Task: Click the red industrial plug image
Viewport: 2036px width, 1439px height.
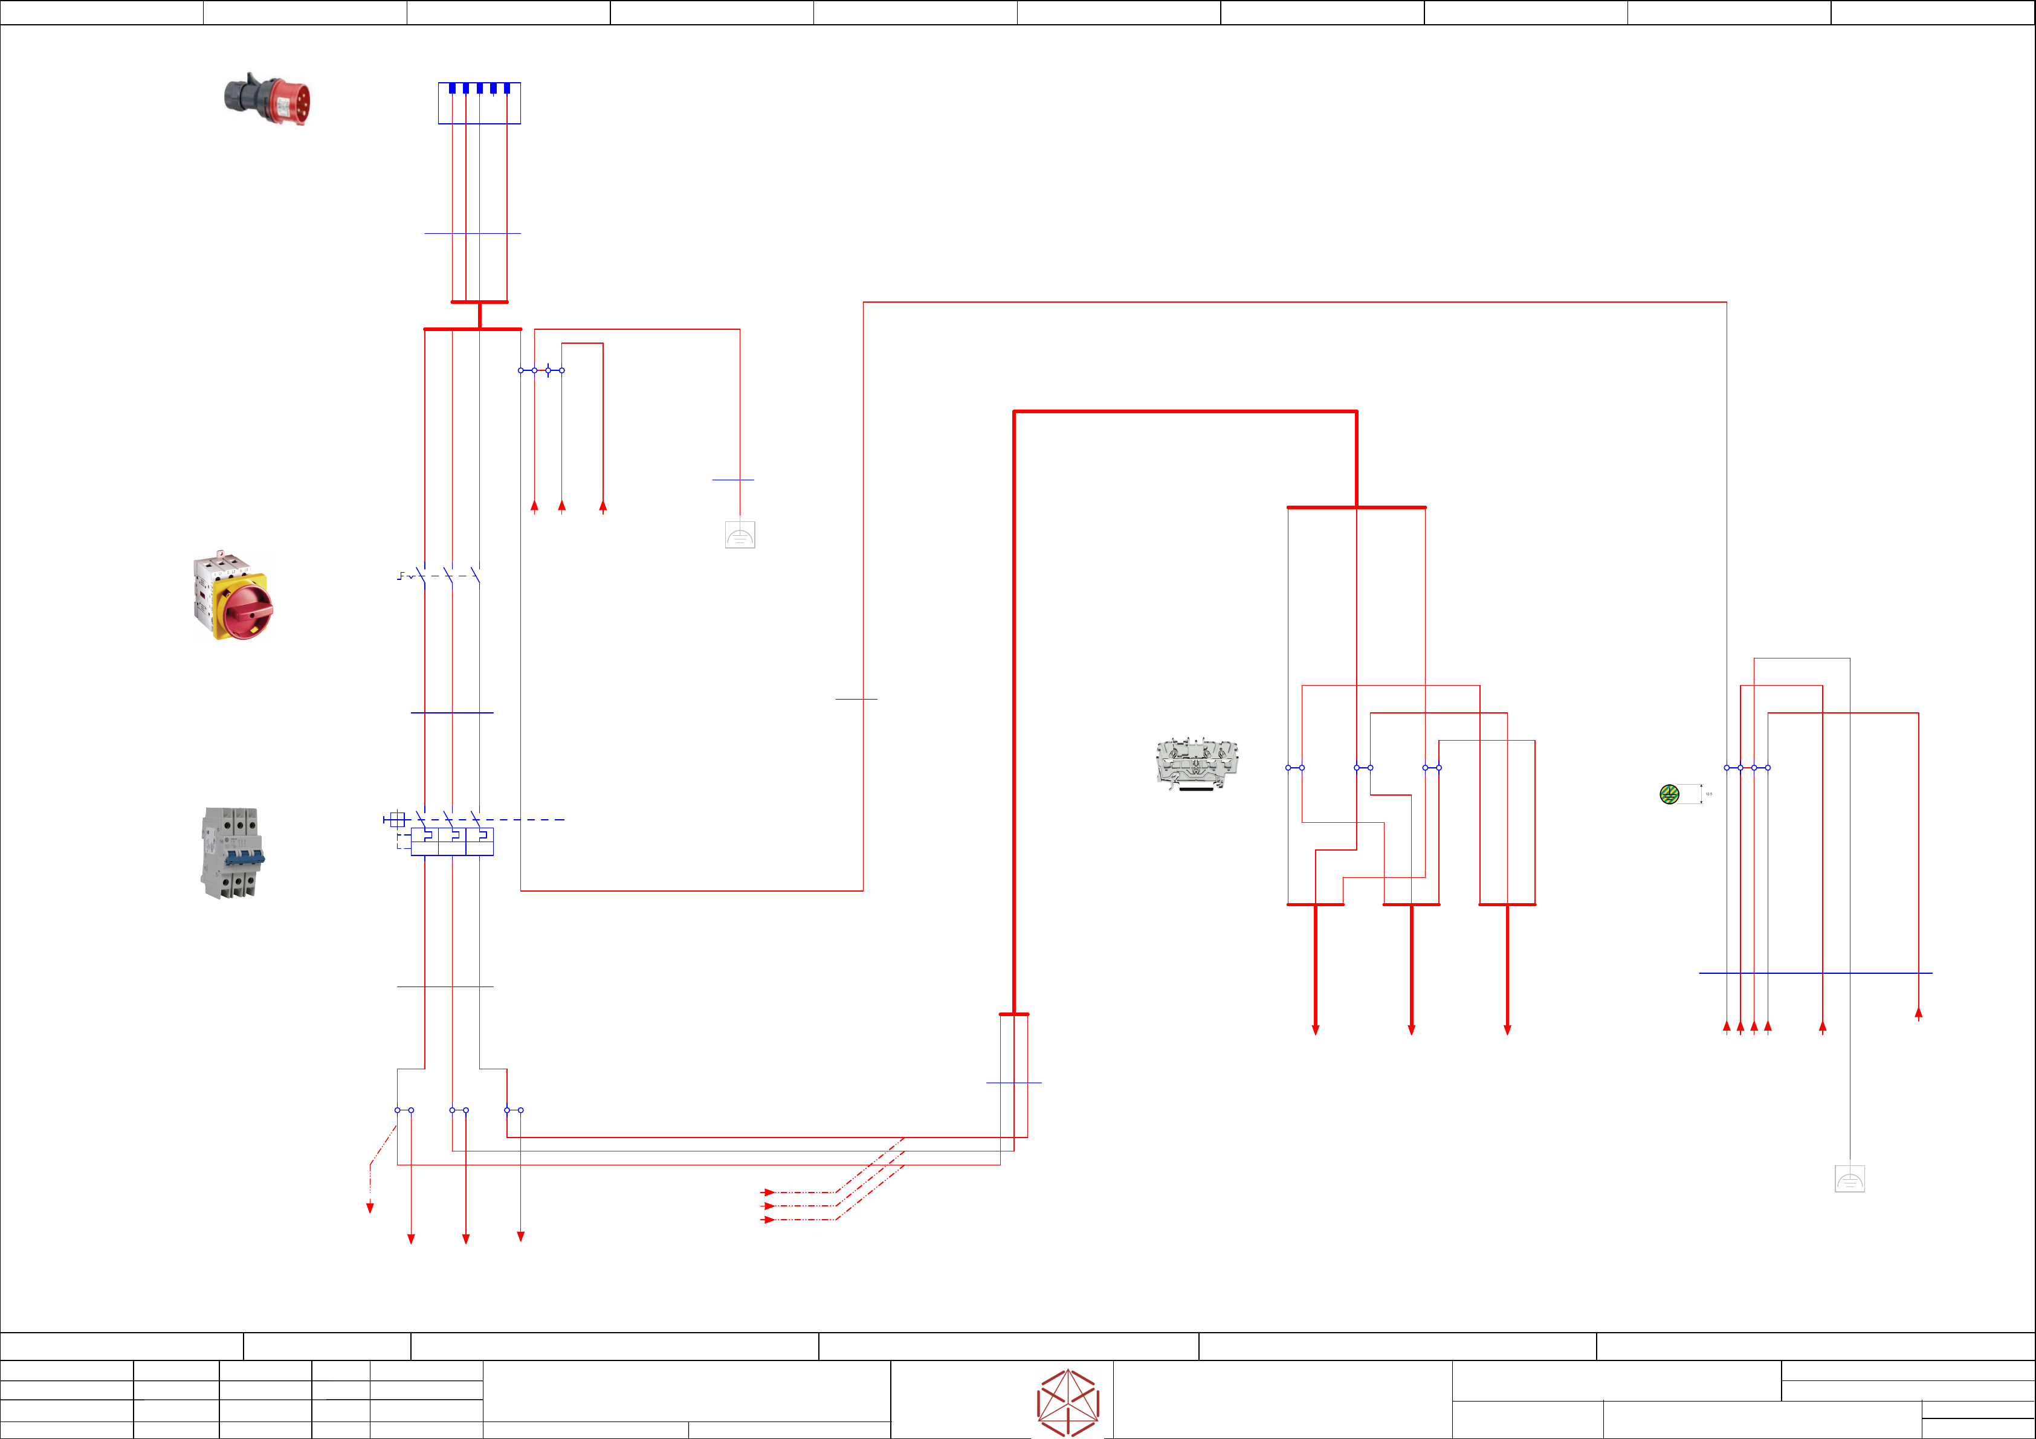Action: pyautogui.click(x=268, y=99)
